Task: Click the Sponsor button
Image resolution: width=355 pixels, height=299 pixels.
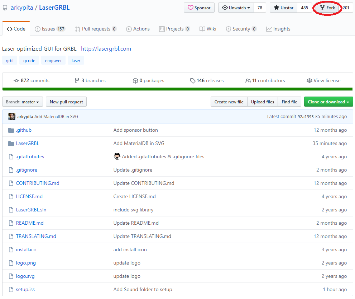Action: click(x=199, y=8)
